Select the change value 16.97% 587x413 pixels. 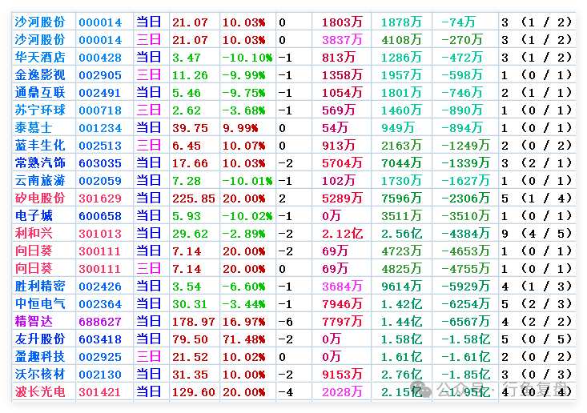[x=243, y=322]
